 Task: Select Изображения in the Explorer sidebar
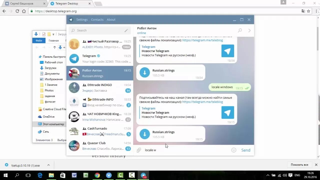point(51,79)
